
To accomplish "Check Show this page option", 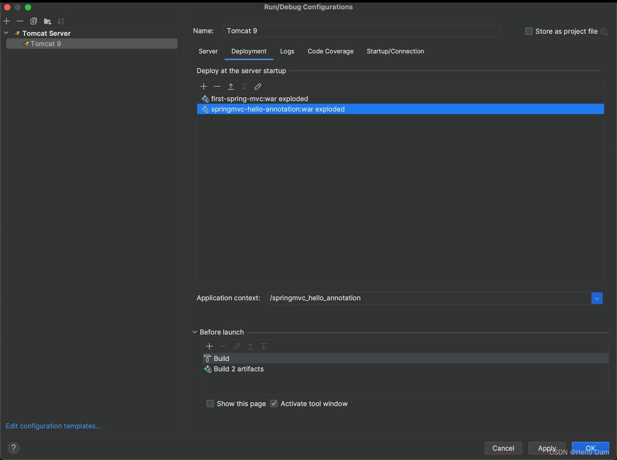I will pyautogui.click(x=210, y=404).
